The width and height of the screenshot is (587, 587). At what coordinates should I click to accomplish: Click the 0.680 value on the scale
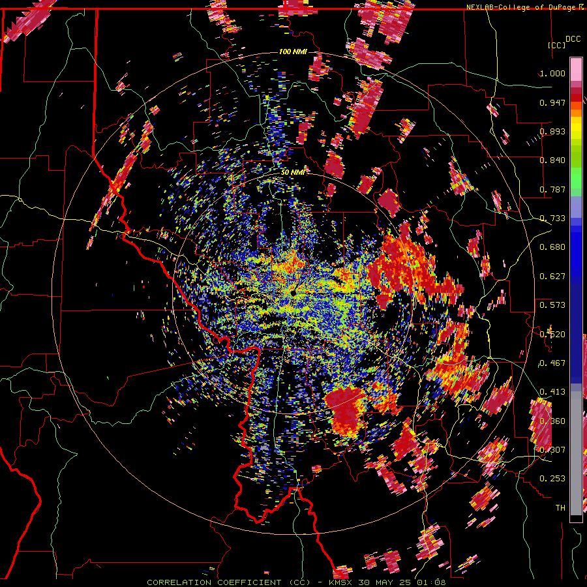pyautogui.click(x=552, y=247)
